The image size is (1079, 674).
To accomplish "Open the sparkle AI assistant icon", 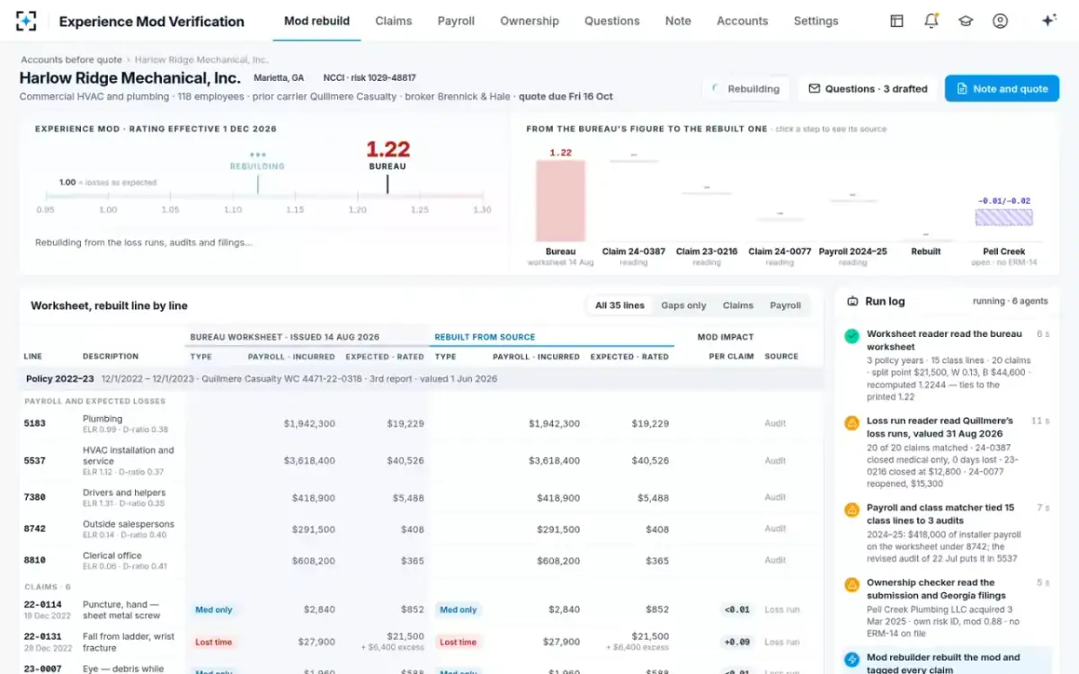I will pos(1048,21).
